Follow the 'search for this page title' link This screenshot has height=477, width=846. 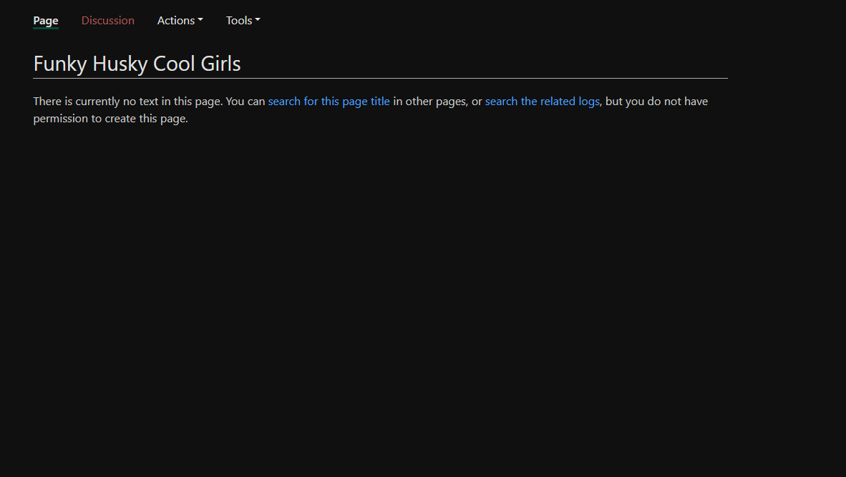(x=329, y=102)
